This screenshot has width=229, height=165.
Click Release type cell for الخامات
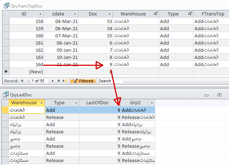[x=62, y=117]
